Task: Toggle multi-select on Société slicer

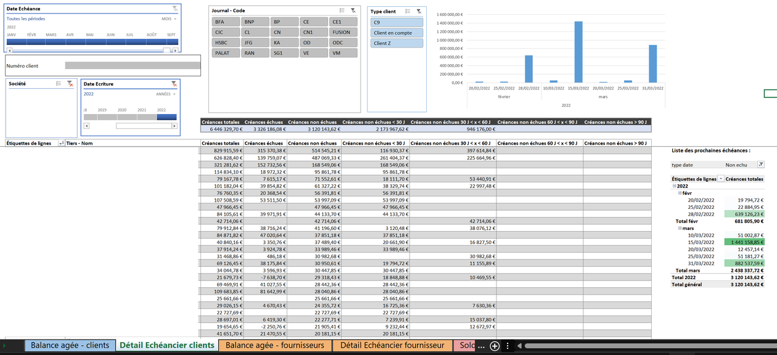Action: tap(59, 83)
